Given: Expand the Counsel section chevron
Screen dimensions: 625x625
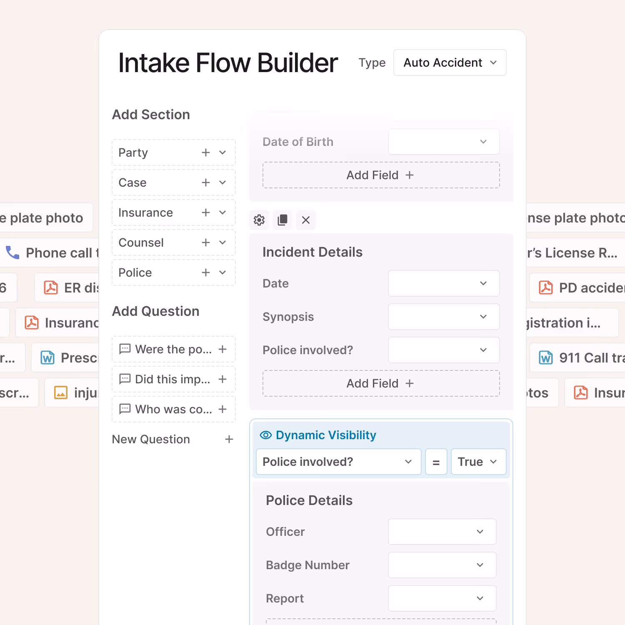Looking at the screenshot, I should pos(222,242).
